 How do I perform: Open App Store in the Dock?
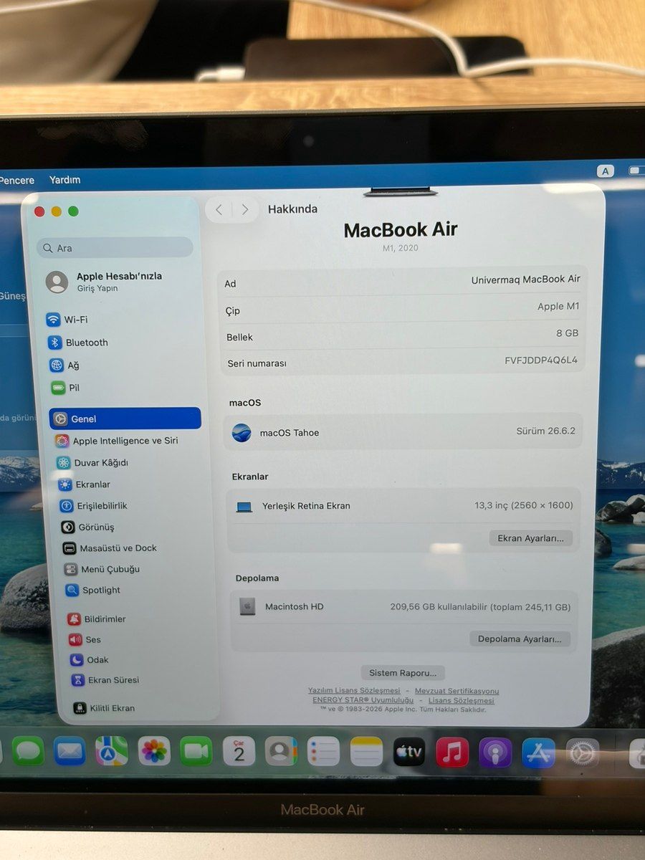pos(538,753)
